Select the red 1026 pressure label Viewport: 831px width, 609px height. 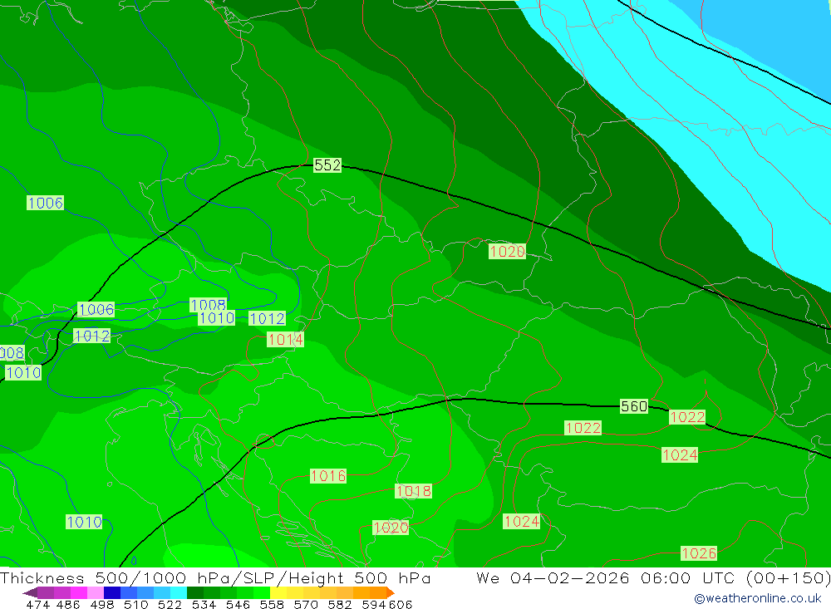click(x=699, y=553)
